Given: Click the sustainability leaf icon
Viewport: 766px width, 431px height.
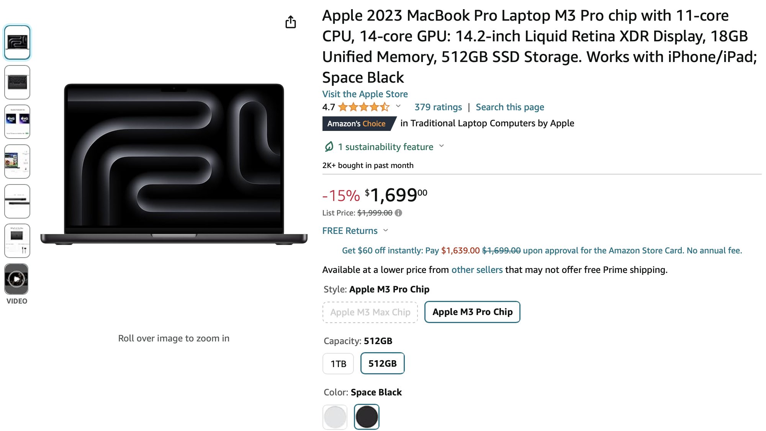Looking at the screenshot, I should click(329, 147).
